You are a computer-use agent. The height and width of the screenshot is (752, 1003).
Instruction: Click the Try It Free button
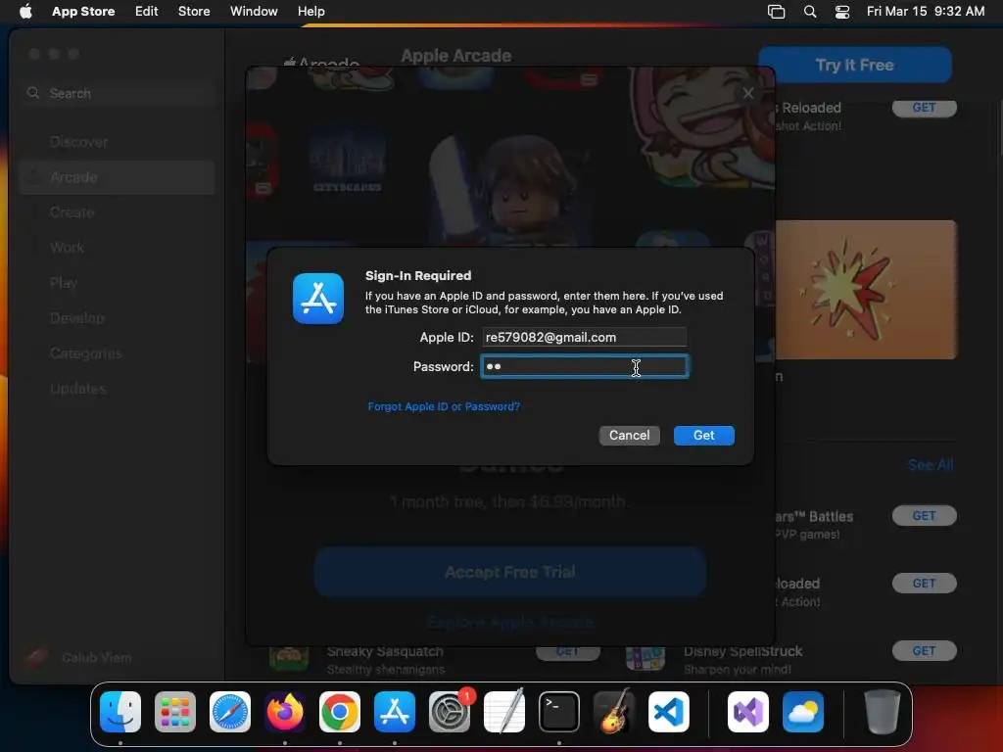(854, 65)
